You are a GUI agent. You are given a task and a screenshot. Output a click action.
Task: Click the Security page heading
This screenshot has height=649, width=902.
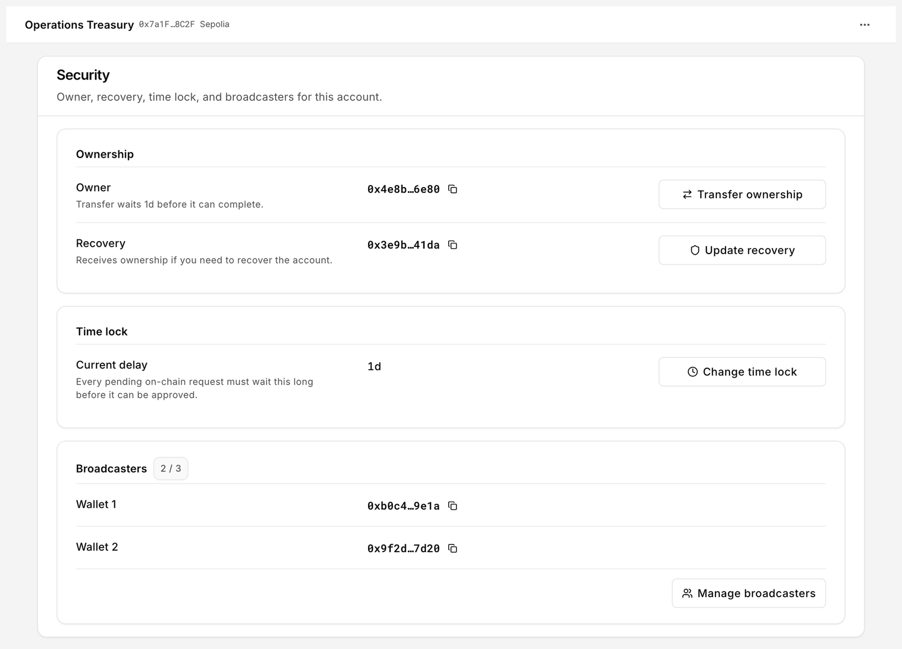[83, 75]
